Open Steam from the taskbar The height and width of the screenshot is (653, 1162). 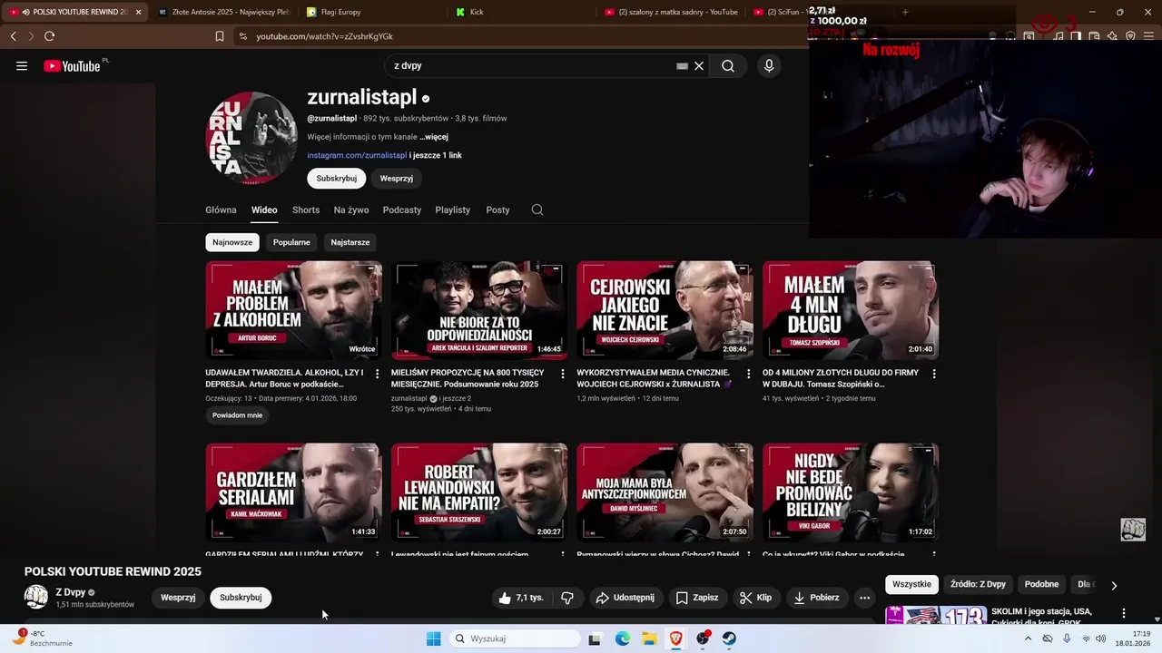729,638
